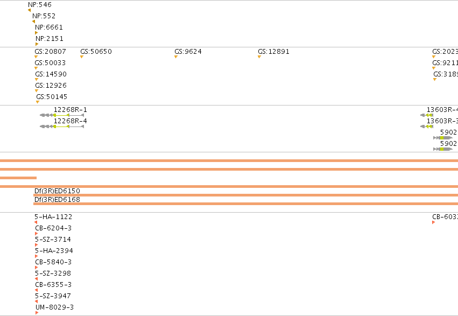Click the short orange deficiency segment

click(18, 178)
